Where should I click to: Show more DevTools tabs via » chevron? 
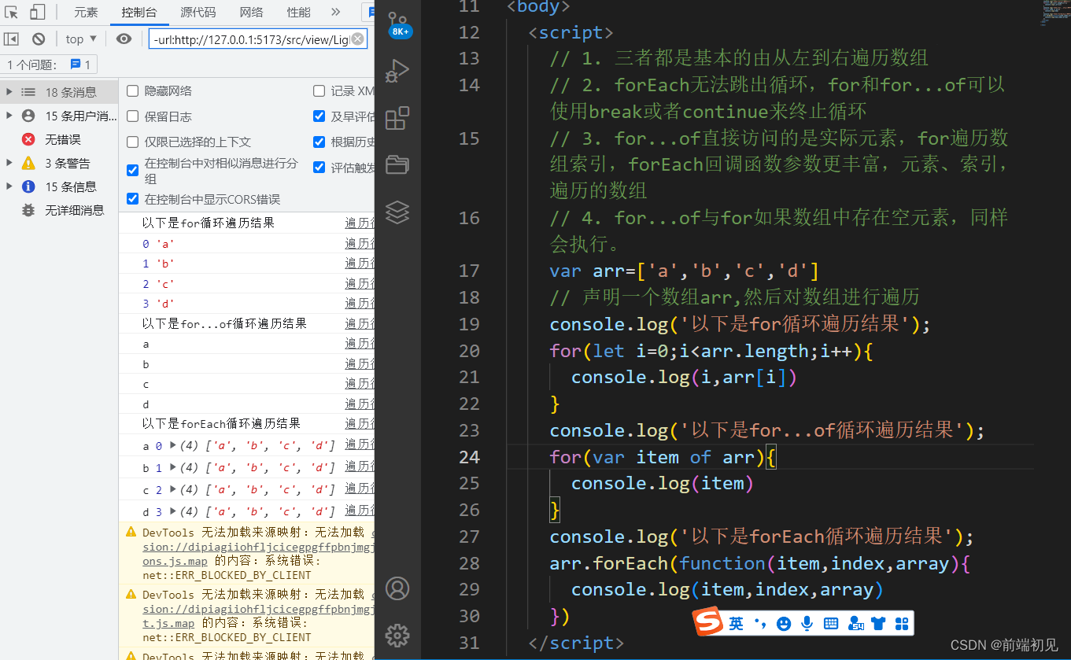coord(335,12)
